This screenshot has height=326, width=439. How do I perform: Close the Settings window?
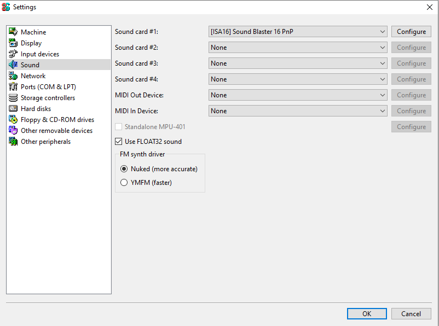coord(430,7)
